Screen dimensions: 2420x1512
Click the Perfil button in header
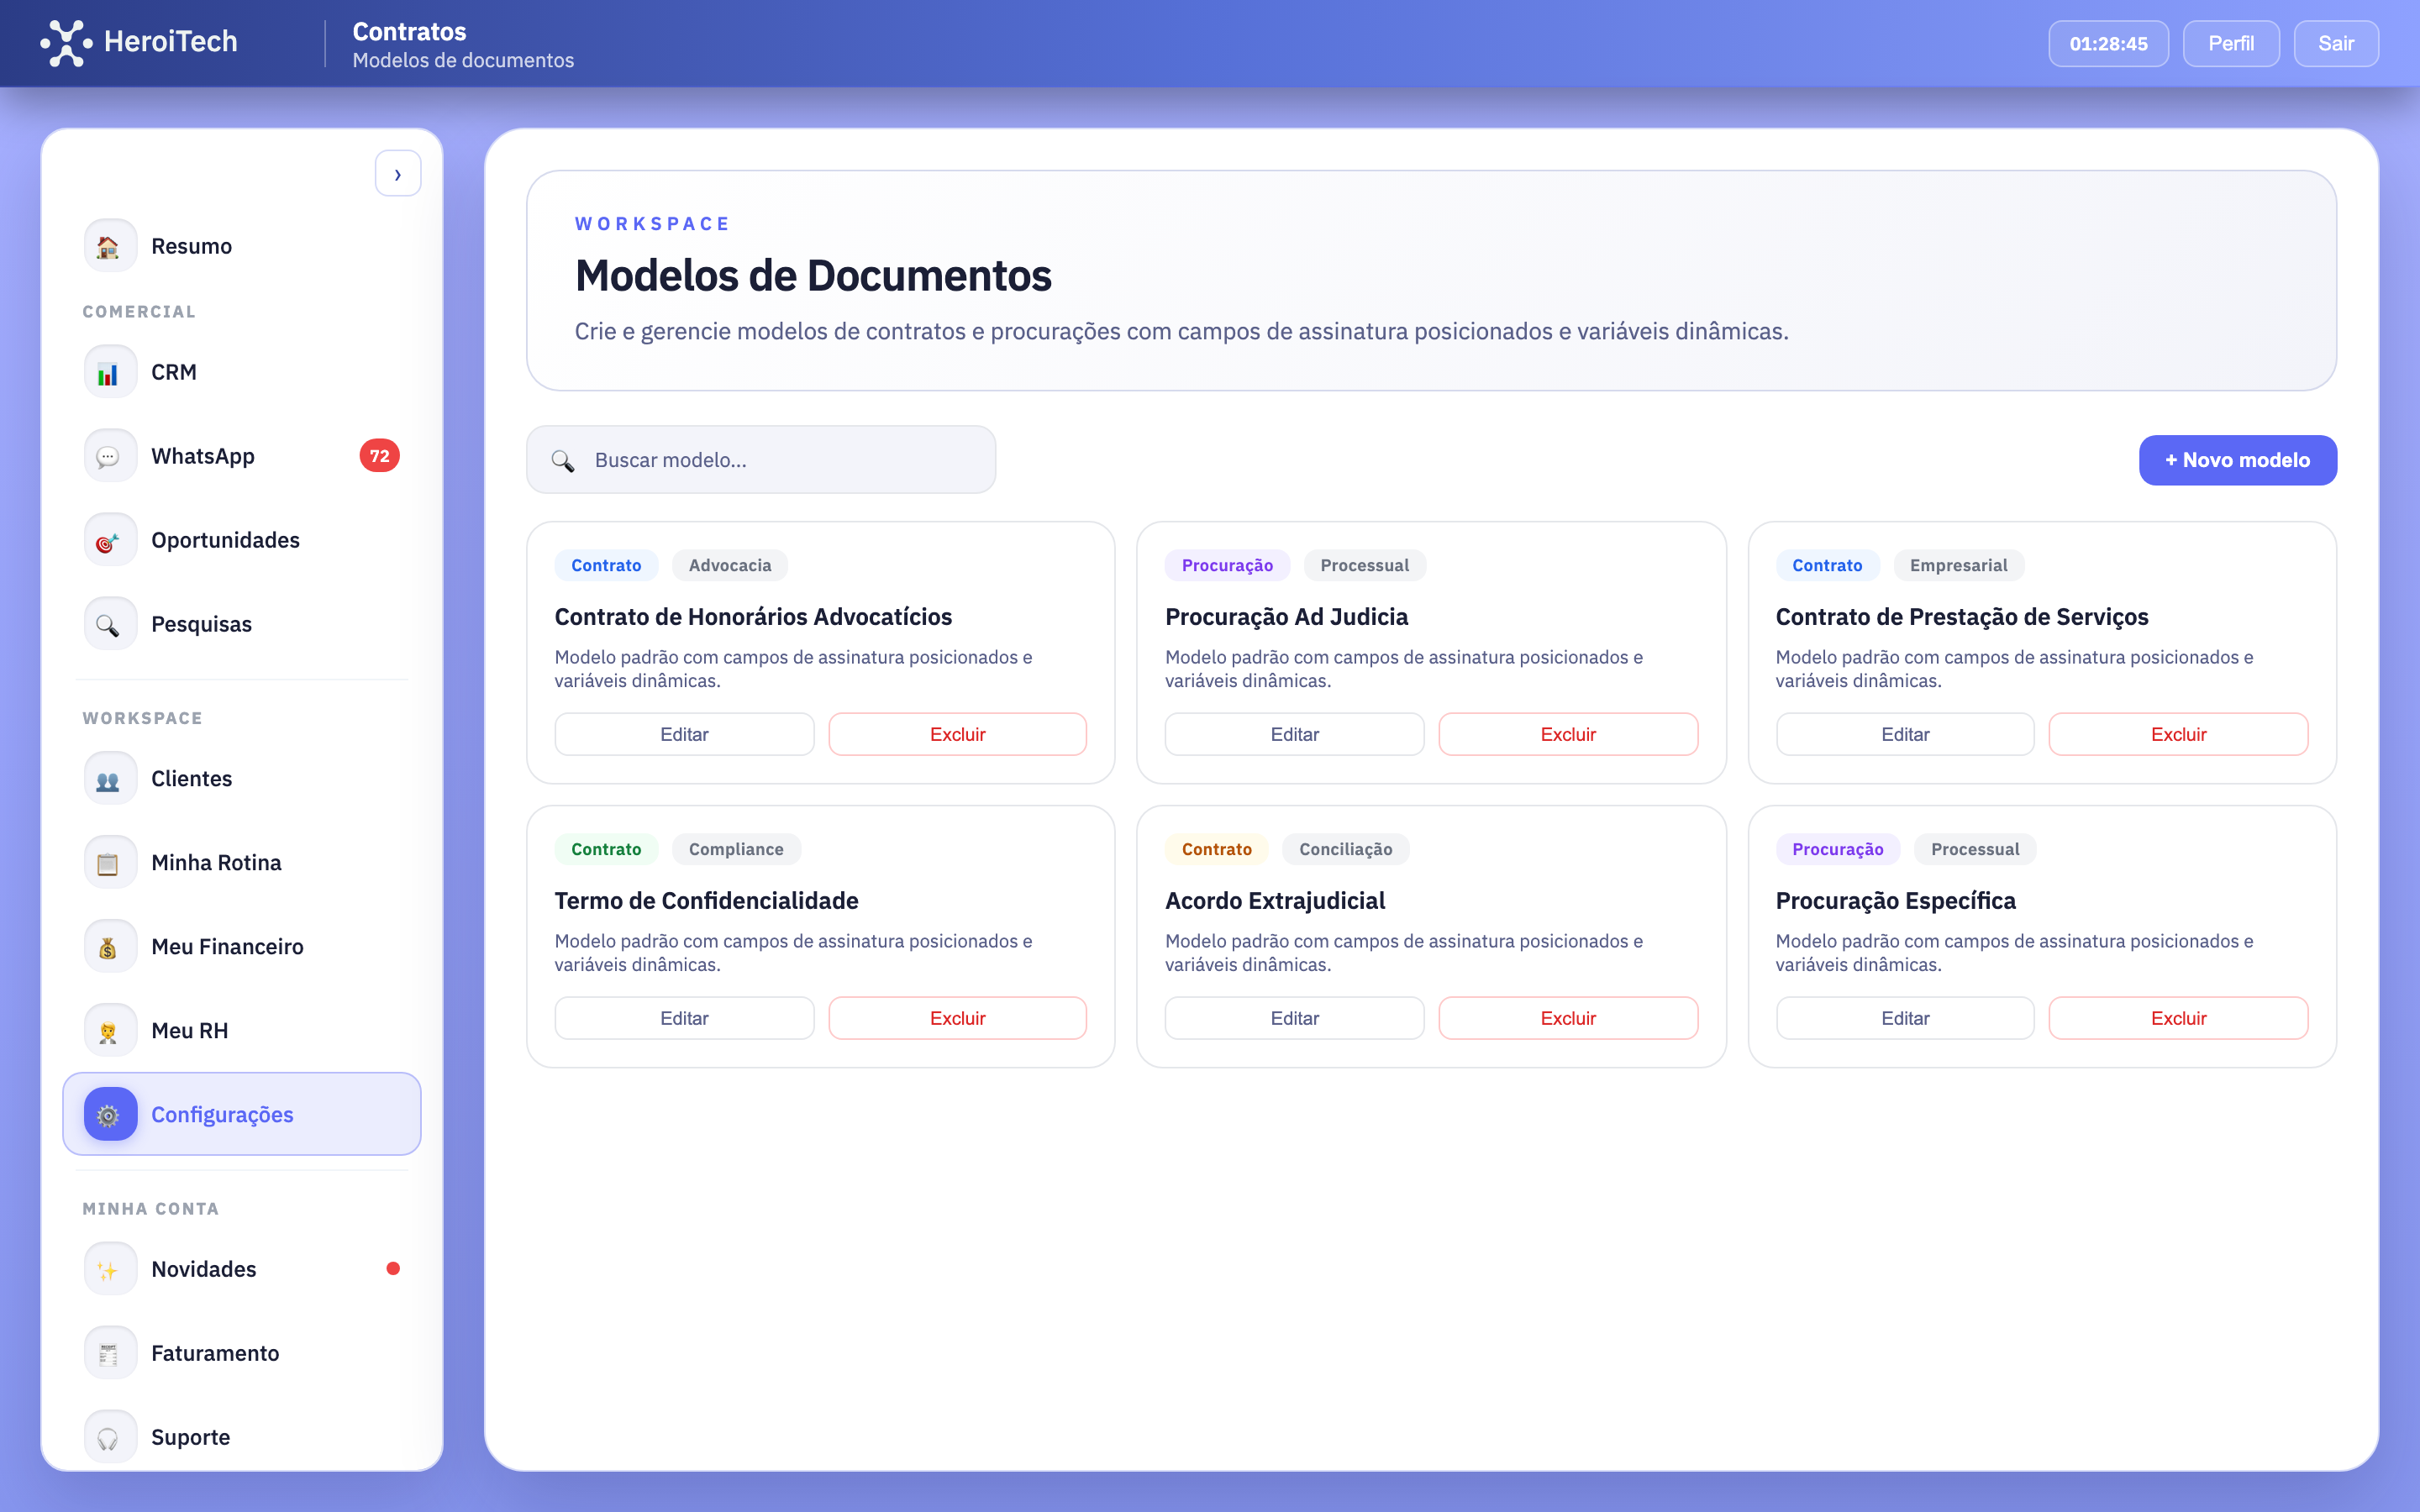2230,44
